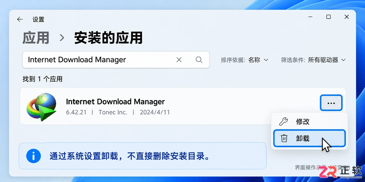
Task: Click the blue info icon in the tip banner
Action: tap(33, 156)
